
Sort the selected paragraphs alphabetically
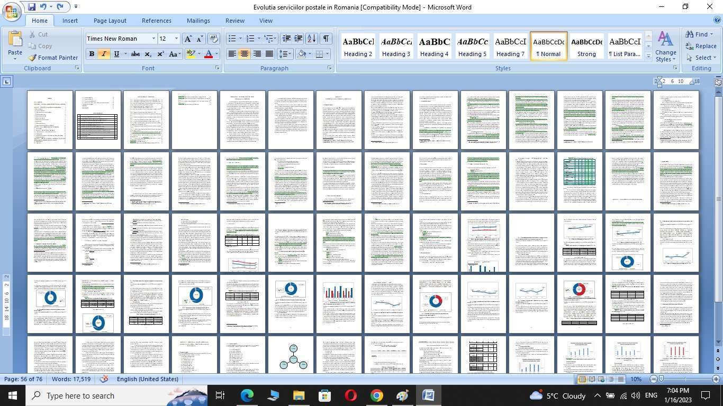(312, 39)
